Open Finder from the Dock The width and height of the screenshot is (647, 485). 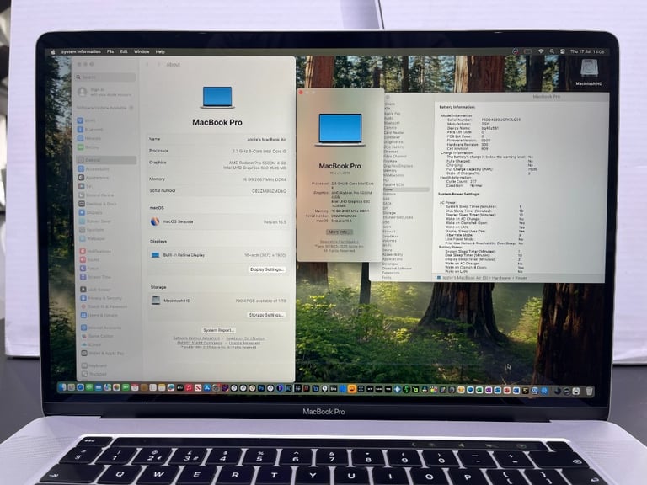pos(62,387)
